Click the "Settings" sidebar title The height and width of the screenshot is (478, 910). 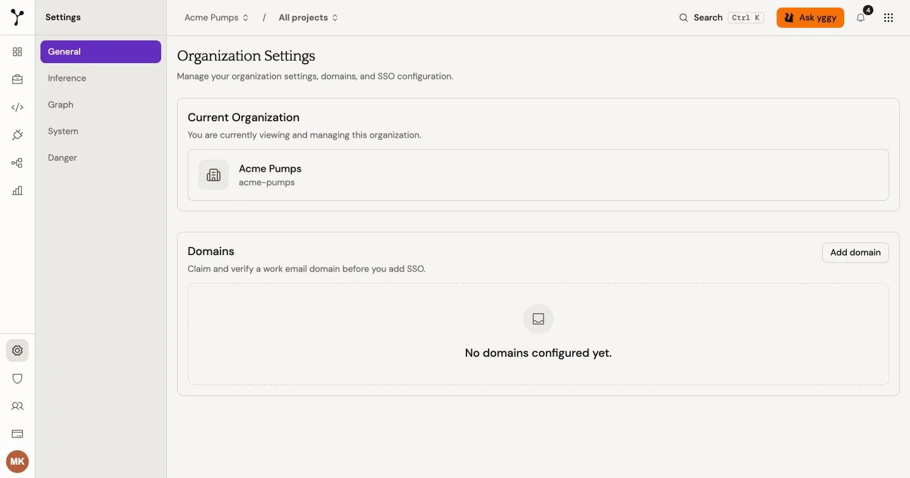tap(63, 18)
